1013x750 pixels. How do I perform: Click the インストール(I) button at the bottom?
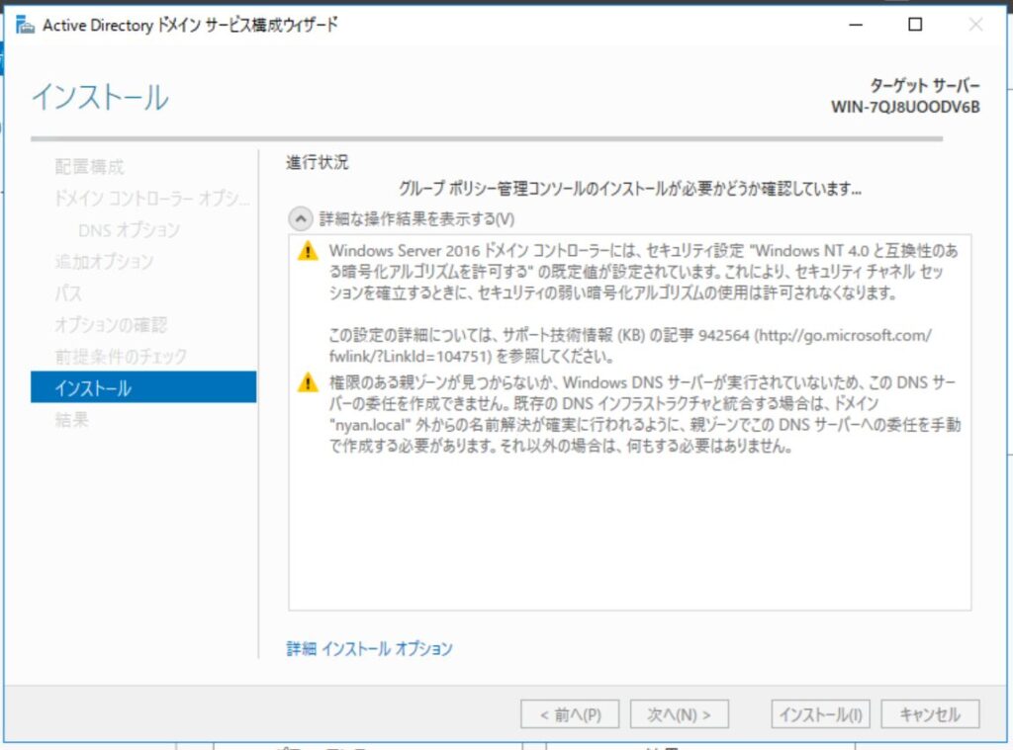pyautogui.click(x=820, y=714)
